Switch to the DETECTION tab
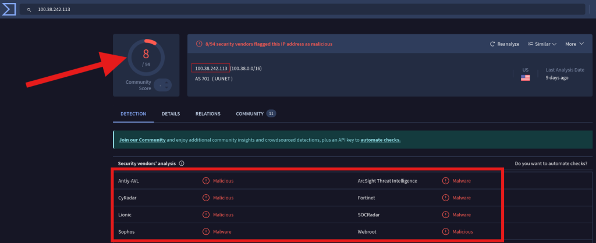This screenshot has width=596, height=243. tap(133, 113)
